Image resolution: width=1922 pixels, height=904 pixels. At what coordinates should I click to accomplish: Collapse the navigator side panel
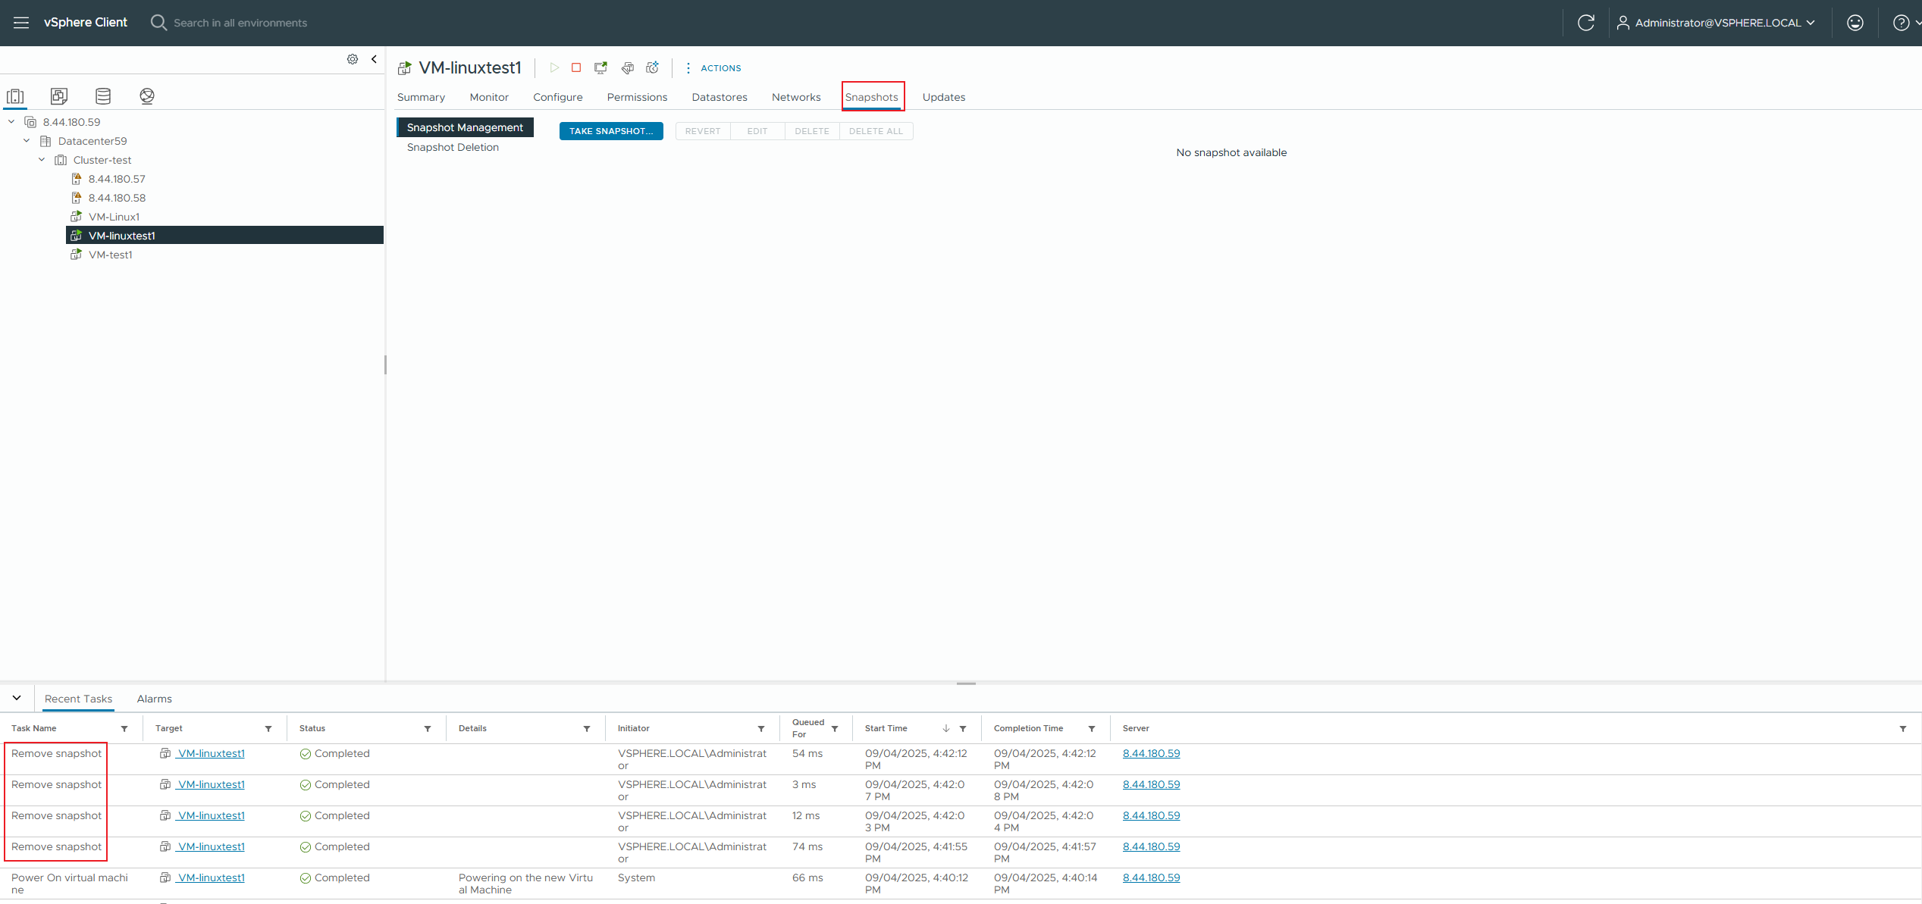click(x=374, y=59)
